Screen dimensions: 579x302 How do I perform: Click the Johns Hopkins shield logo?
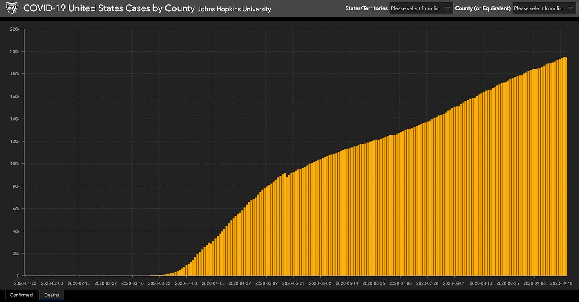point(13,8)
